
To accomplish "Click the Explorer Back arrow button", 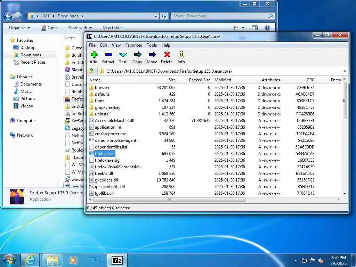I will click(8, 16).
